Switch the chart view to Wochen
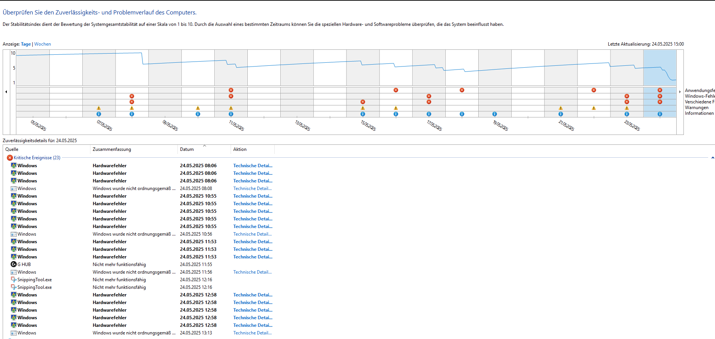 [43, 44]
